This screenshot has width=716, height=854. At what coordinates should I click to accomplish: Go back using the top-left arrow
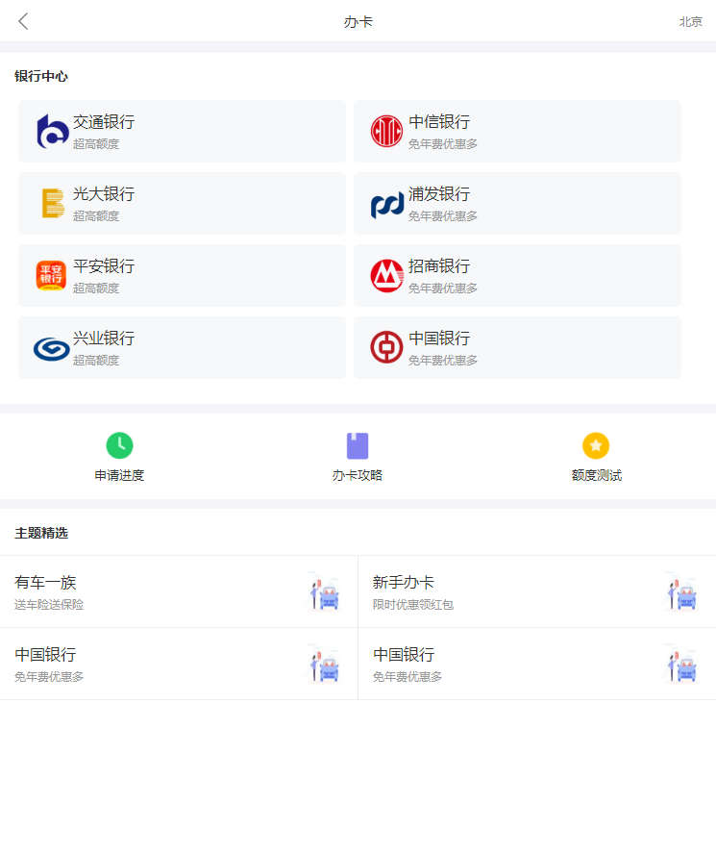24,21
